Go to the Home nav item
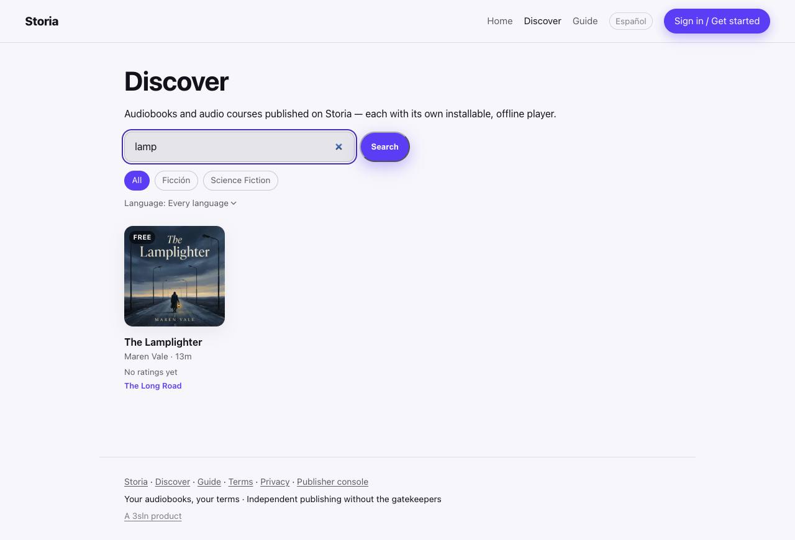Screen dimensions: 795x540 (500, 21)
